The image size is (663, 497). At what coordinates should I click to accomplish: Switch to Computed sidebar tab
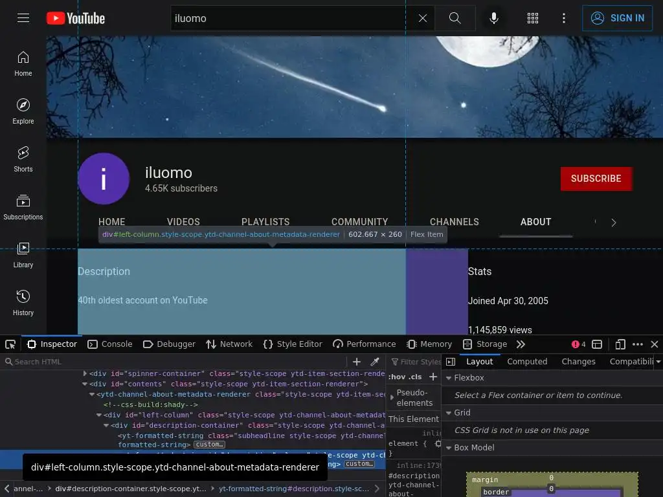click(527, 362)
